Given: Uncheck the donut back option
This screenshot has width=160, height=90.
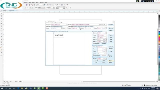Looking at the screenshot, I should click(x=93, y=43).
